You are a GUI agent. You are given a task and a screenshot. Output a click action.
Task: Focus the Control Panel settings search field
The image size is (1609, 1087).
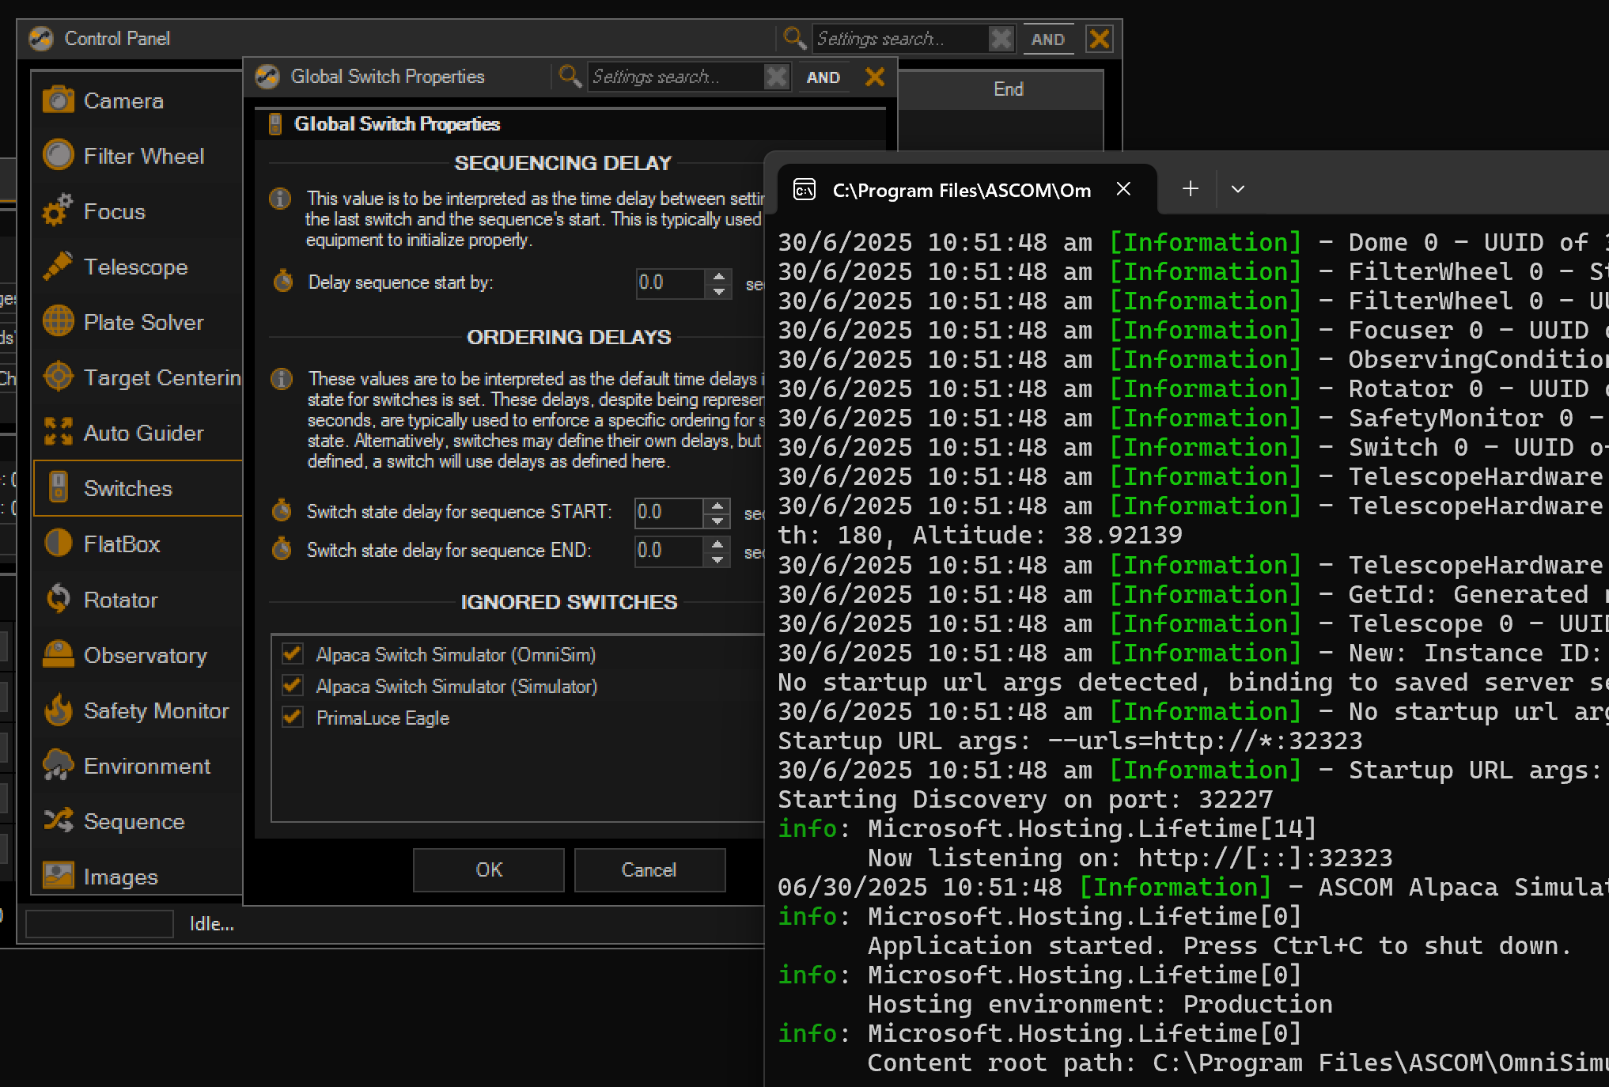900,39
